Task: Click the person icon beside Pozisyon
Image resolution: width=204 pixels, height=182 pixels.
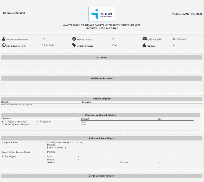Action: pyautogui.click(x=144, y=45)
